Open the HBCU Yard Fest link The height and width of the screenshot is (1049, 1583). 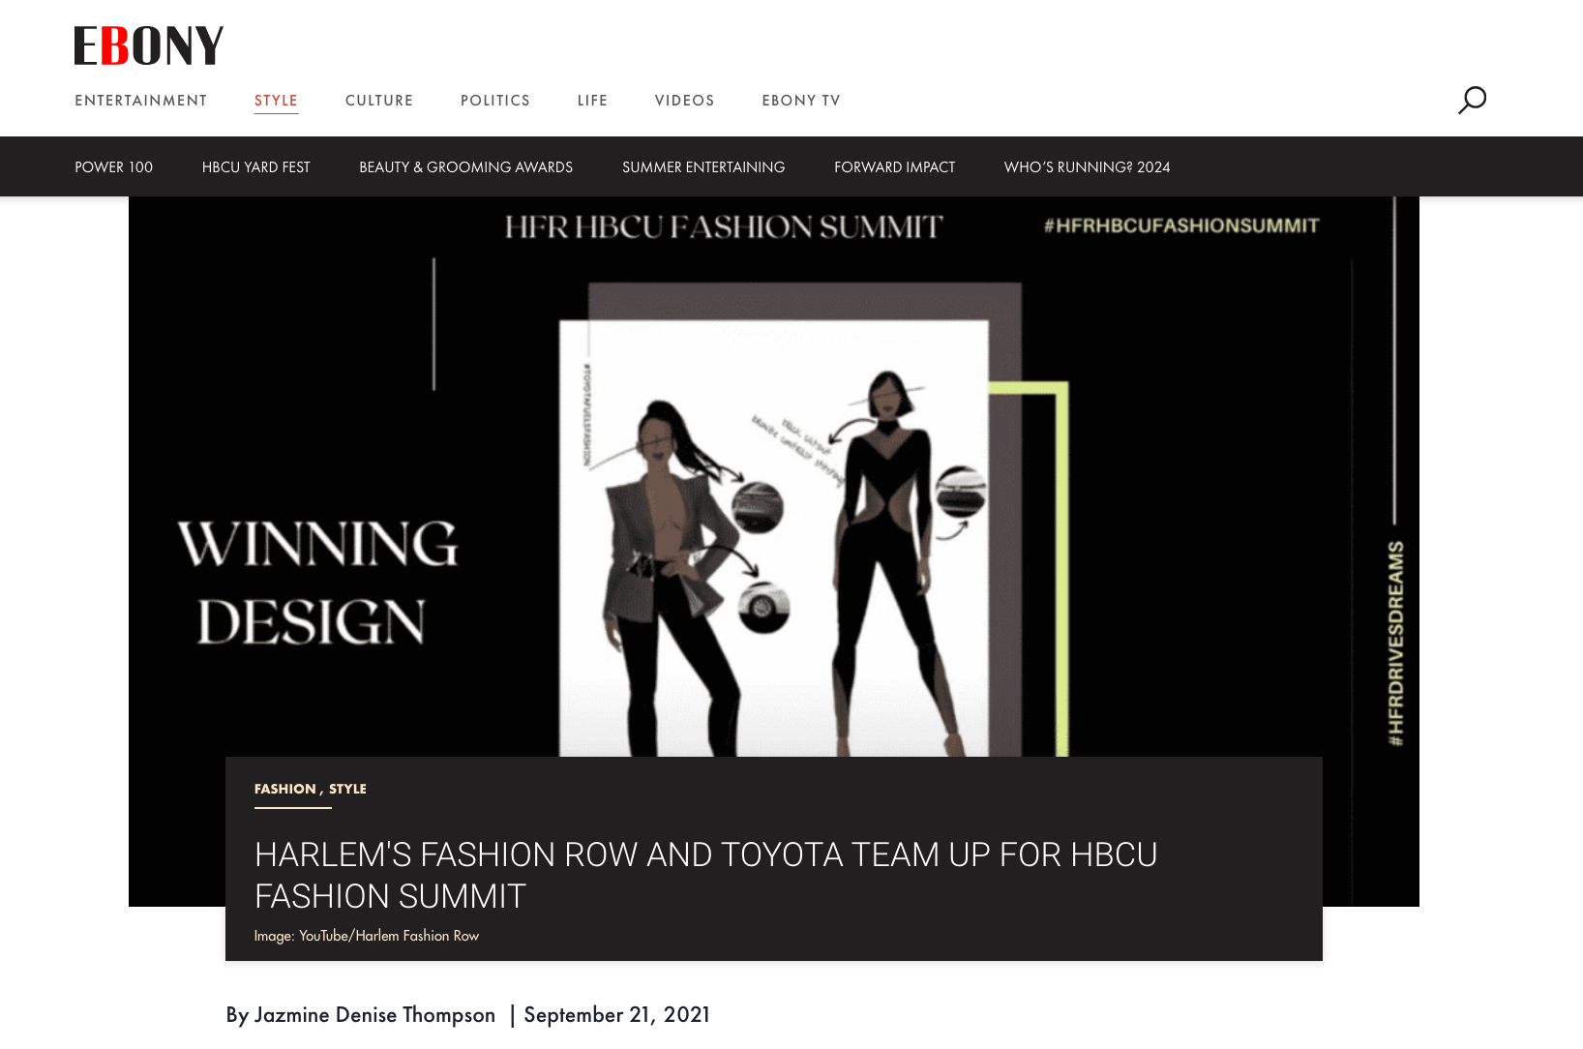click(x=256, y=167)
